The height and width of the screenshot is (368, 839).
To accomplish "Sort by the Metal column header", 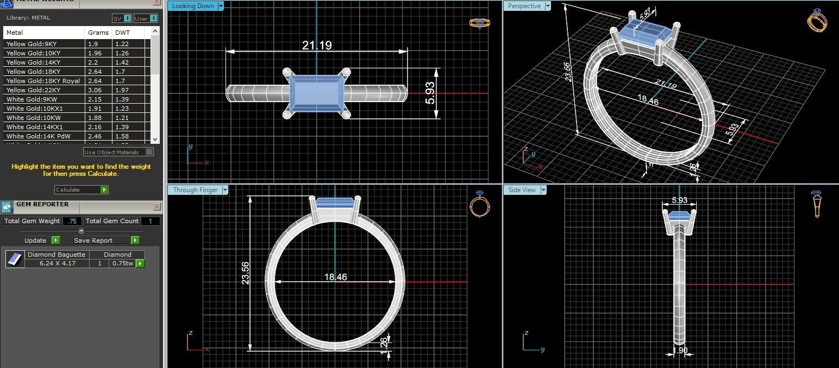I will coord(45,33).
